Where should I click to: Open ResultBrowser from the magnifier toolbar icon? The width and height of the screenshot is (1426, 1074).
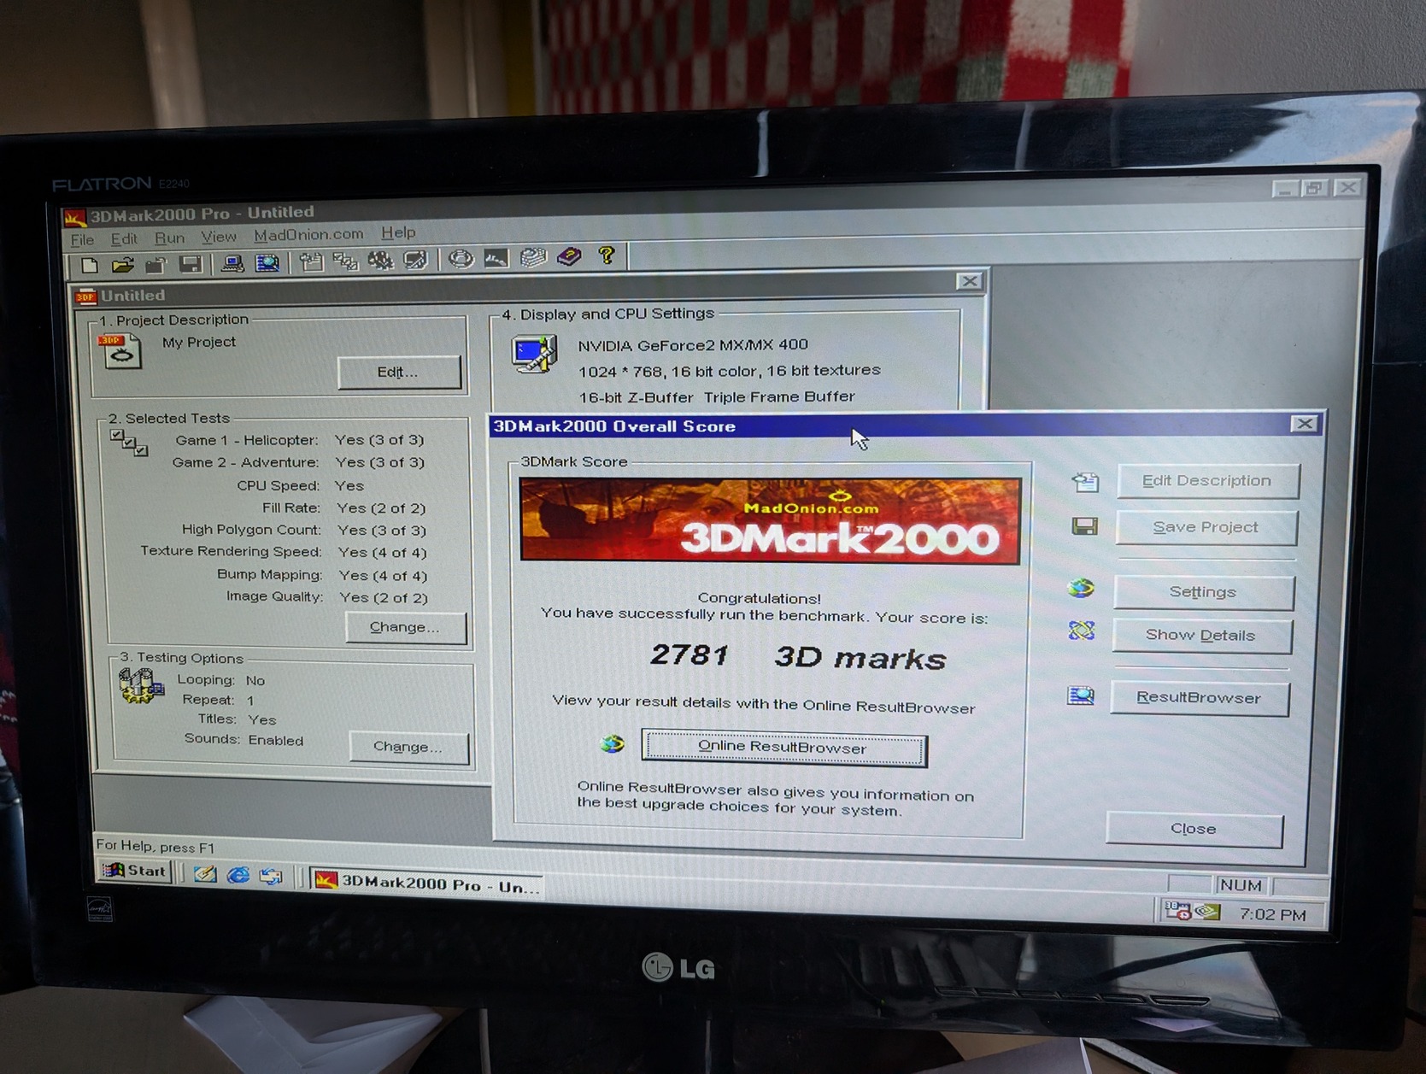[267, 262]
